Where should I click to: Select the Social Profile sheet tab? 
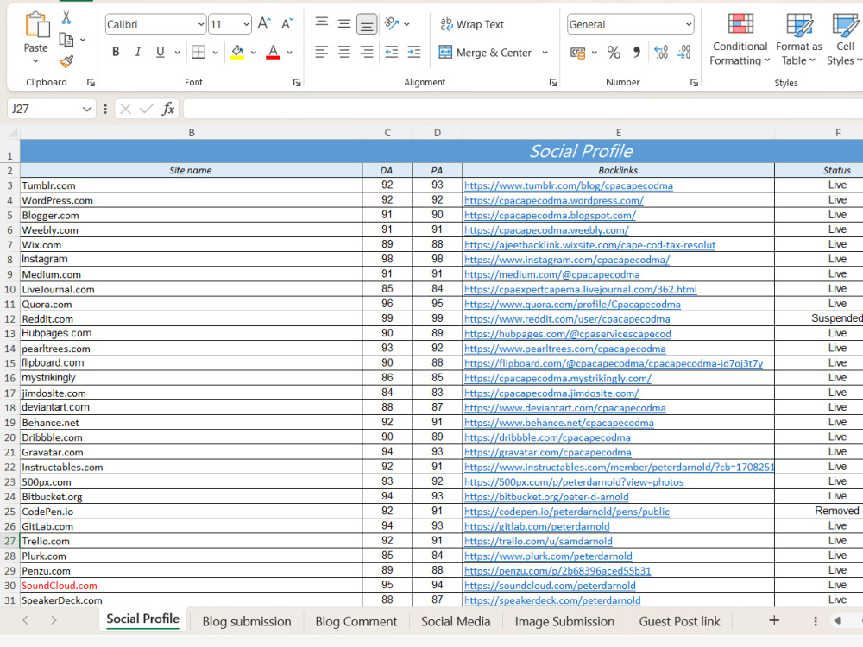click(x=143, y=619)
